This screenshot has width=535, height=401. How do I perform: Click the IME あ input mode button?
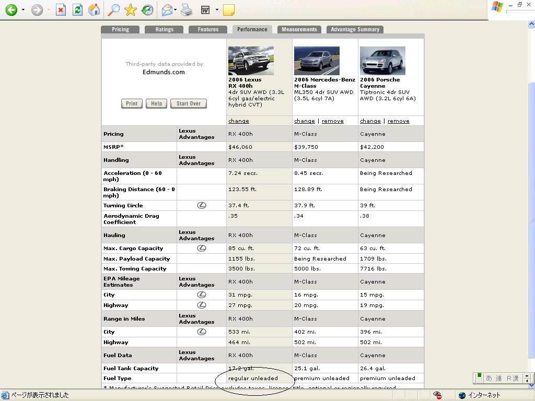click(x=489, y=378)
